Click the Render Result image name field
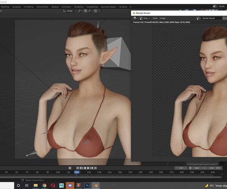This screenshot has width=227, height=189. click(x=211, y=18)
